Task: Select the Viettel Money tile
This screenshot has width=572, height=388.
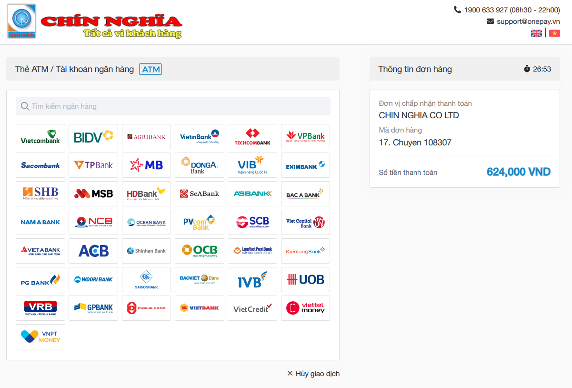Action: pos(305,308)
